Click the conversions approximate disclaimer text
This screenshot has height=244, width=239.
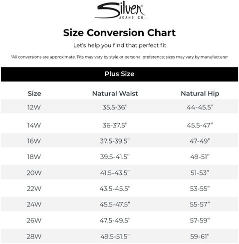[x=119, y=57]
